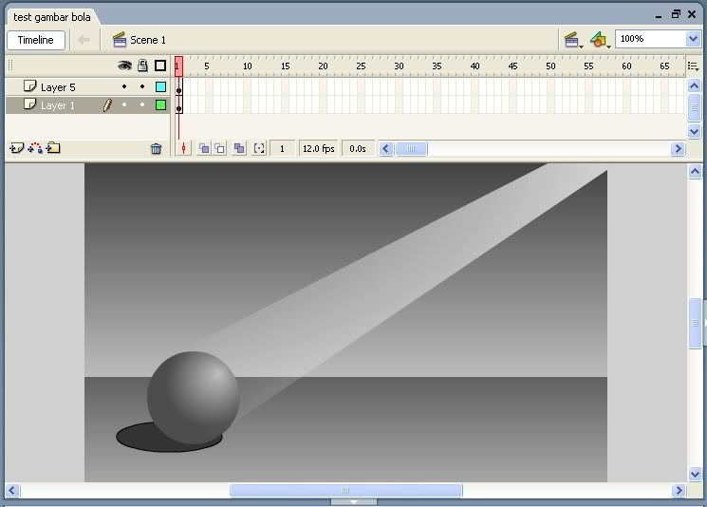
Task: Click frame 30 on the timeline ruler
Action: [x=399, y=66]
